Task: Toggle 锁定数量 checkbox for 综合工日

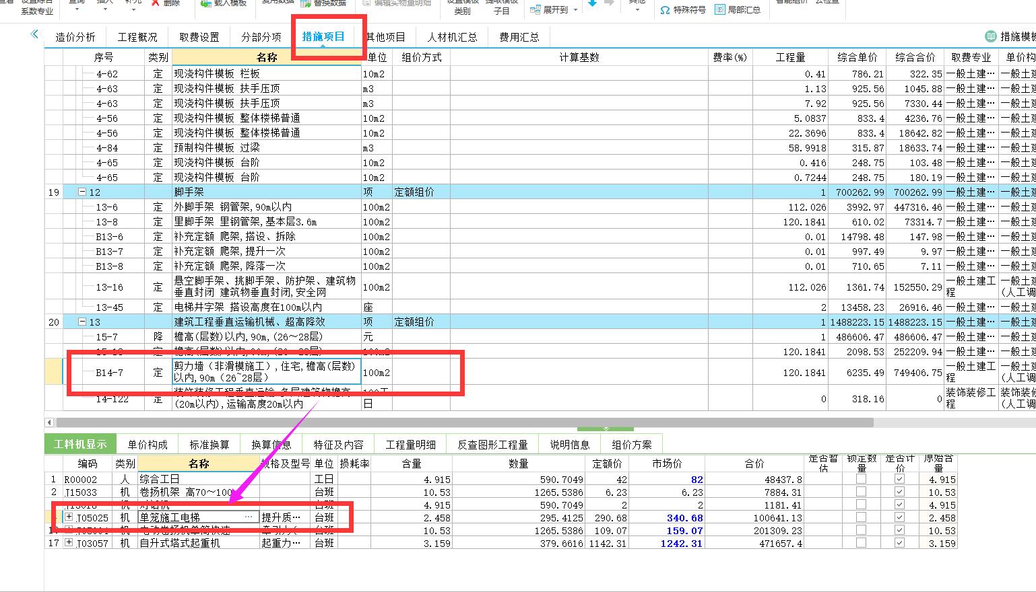Action: (x=861, y=479)
